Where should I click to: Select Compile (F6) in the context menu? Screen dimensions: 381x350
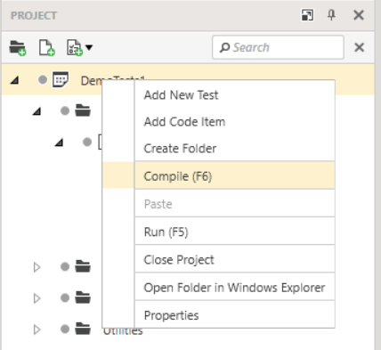[x=219, y=175]
